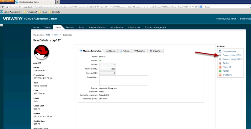Click the Shutdown red square icon
The height and width of the screenshot is (129, 251).
[220, 75]
